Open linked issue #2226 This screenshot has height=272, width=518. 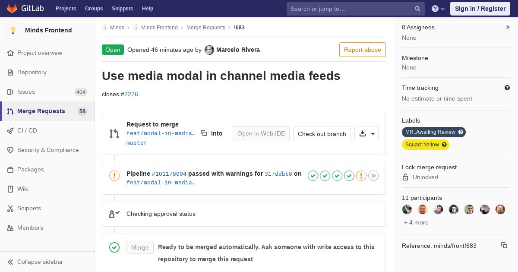click(129, 94)
